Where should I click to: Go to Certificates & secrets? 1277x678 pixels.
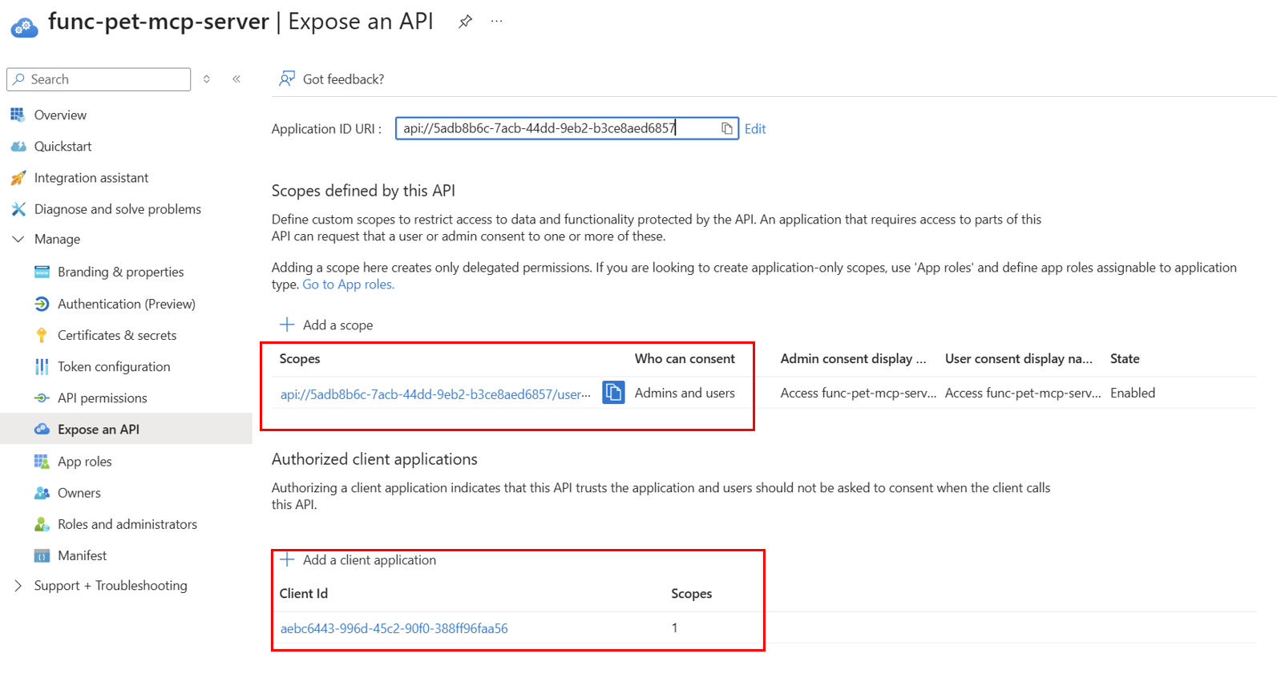[x=116, y=335]
